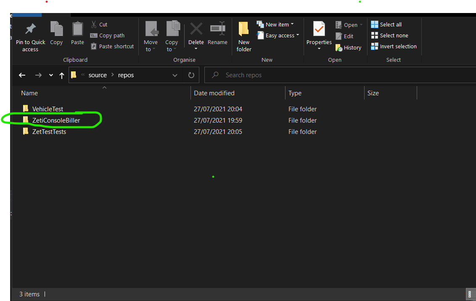
Task: Click Select all
Action: [x=386, y=24]
